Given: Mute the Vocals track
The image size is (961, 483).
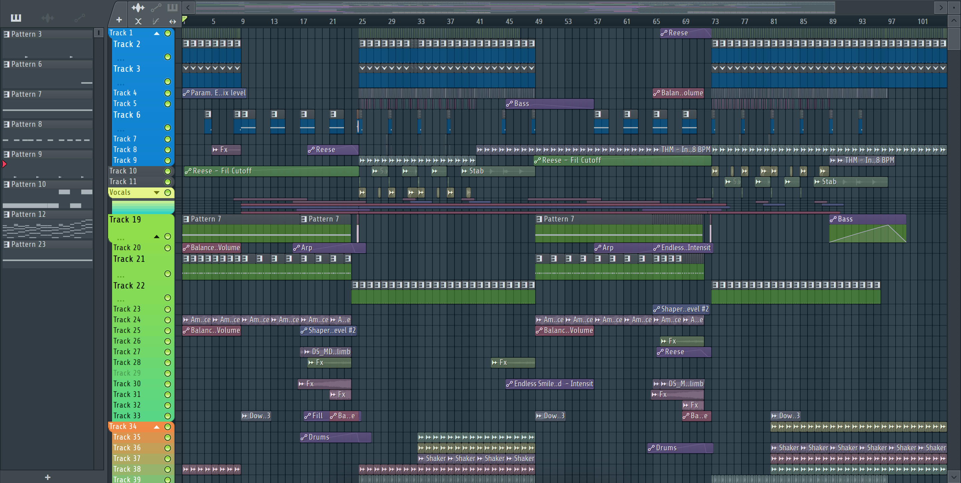Looking at the screenshot, I should 168,192.
